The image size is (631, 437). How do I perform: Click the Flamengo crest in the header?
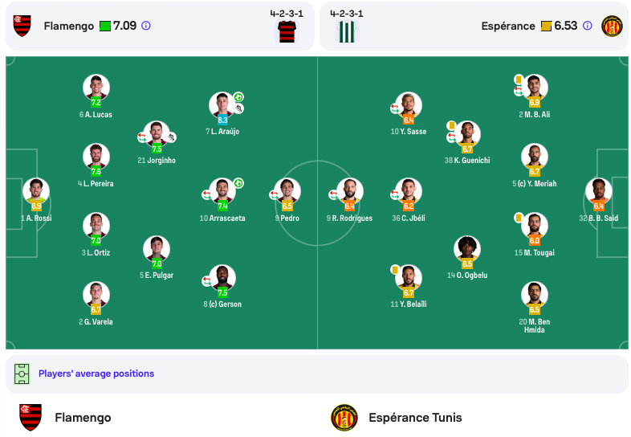pos(22,26)
